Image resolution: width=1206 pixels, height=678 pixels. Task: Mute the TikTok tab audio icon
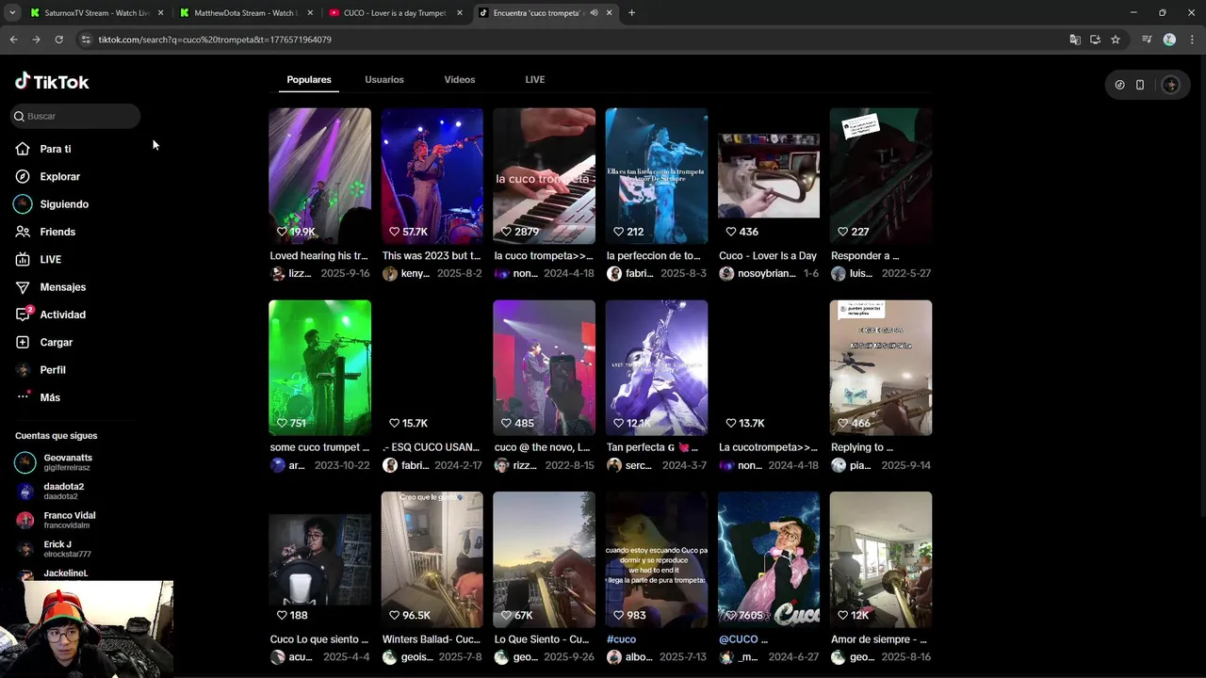pyautogui.click(x=594, y=13)
